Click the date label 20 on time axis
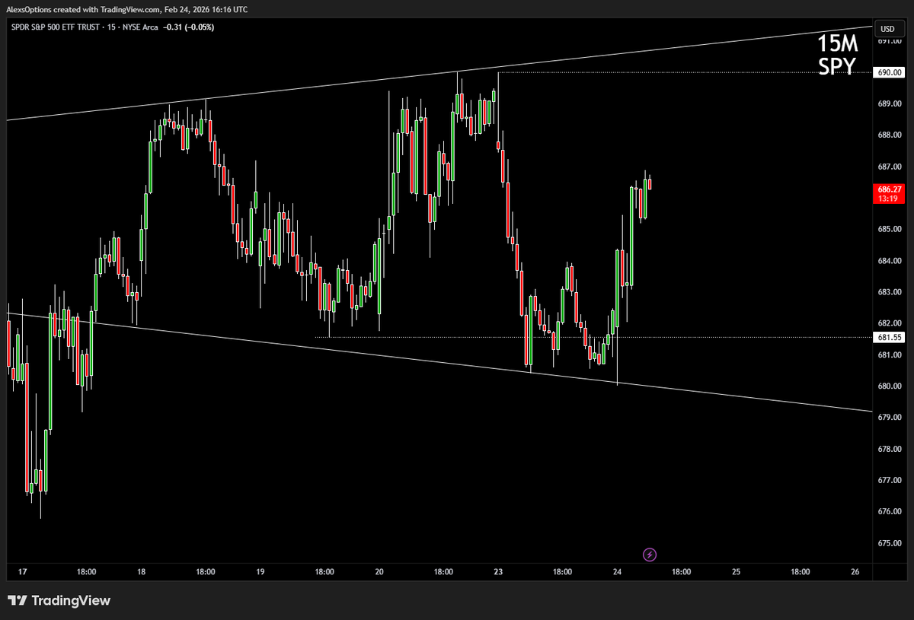This screenshot has width=914, height=620. pyautogui.click(x=379, y=572)
